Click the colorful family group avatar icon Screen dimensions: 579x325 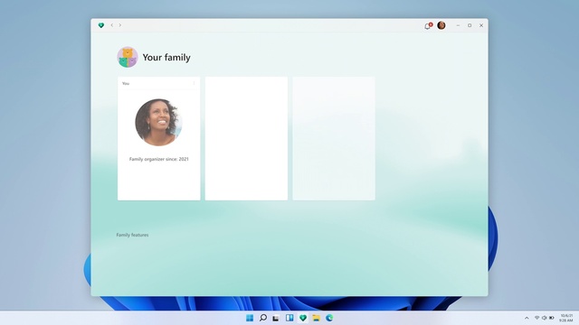[x=128, y=57]
